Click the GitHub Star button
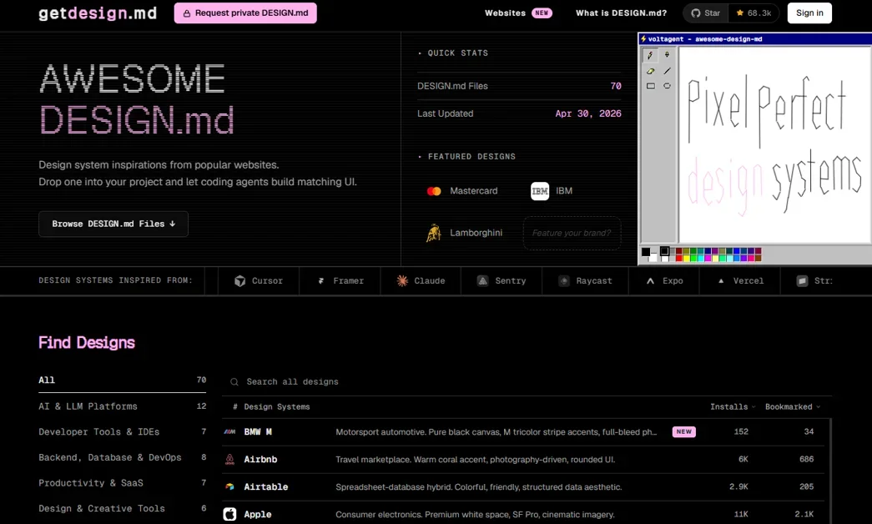Image resolution: width=872 pixels, height=524 pixels. point(706,13)
